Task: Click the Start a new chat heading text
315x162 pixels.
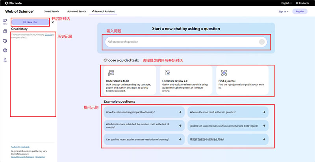Action: point(186,29)
